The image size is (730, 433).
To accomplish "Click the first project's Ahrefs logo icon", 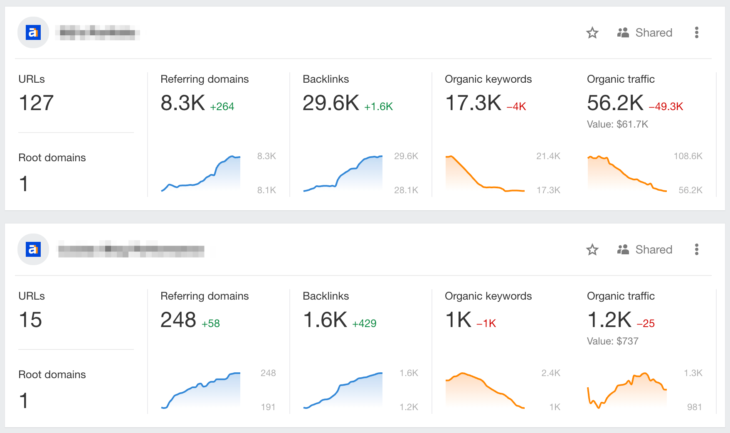I will [x=33, y=32].
